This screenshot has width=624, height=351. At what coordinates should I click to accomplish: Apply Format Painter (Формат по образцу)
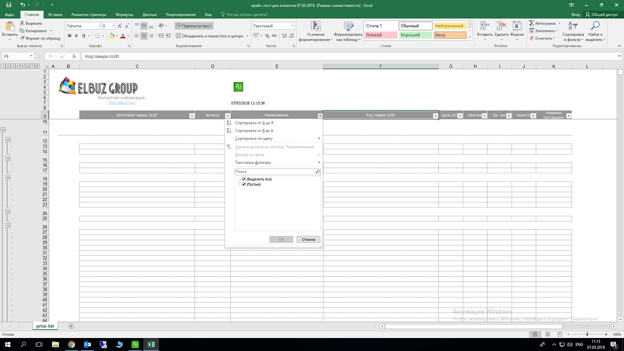[40, 39]
